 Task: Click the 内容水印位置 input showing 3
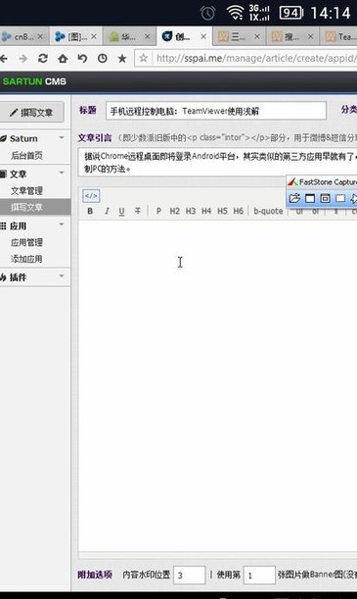tap(190, 574)
